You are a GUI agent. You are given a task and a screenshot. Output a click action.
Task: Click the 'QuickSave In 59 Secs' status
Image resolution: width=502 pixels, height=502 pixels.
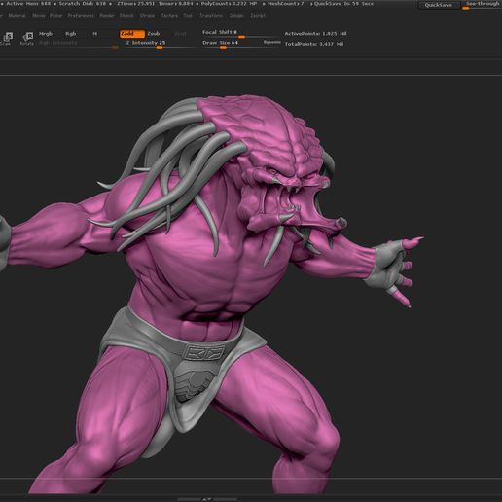tap(343, 4)
